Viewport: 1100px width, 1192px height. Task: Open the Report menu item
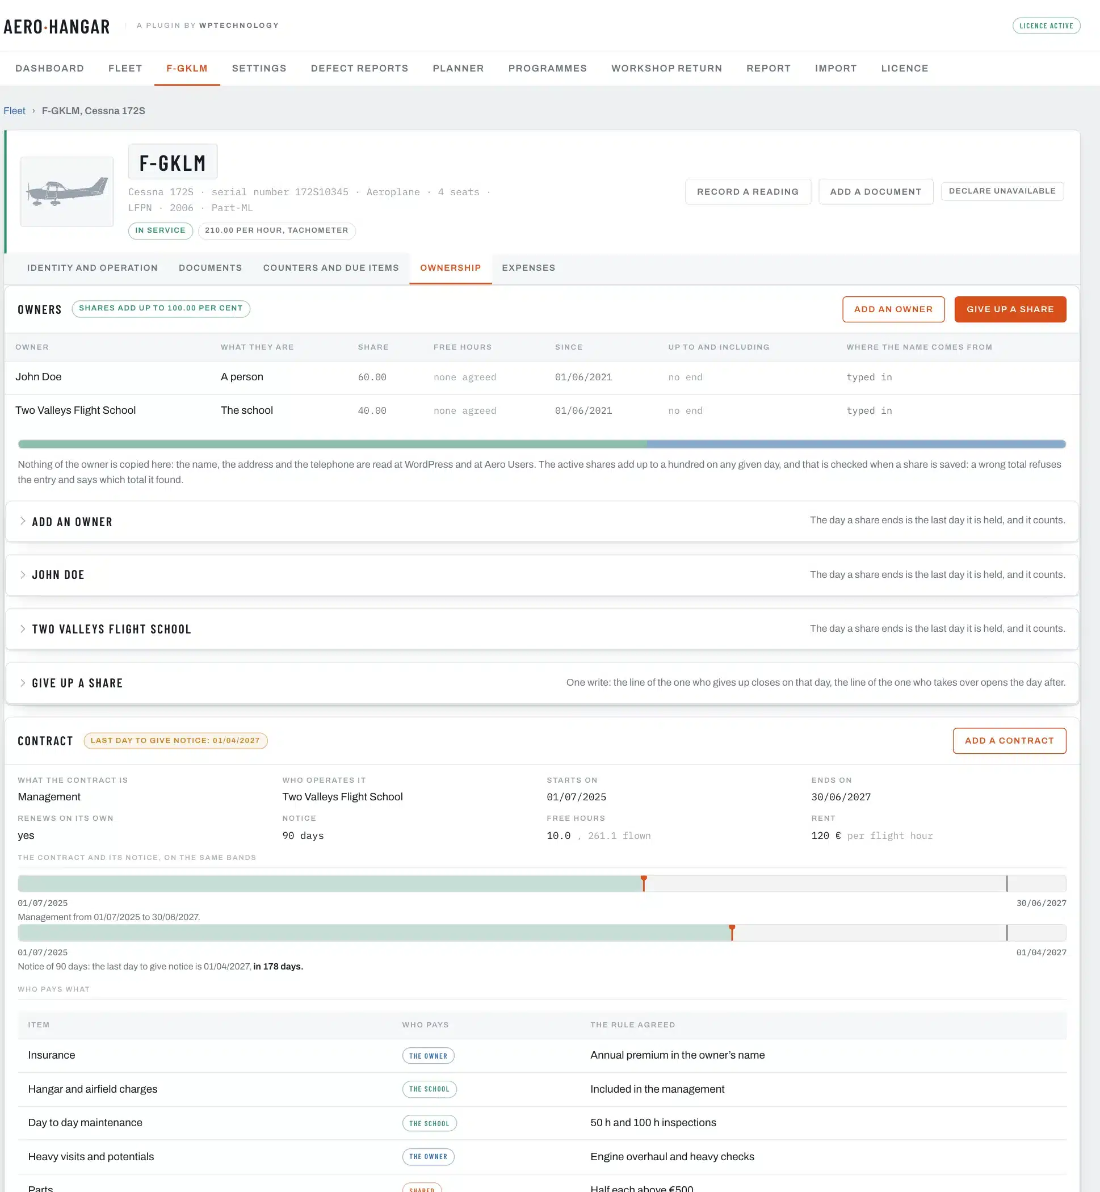point(769,69)
